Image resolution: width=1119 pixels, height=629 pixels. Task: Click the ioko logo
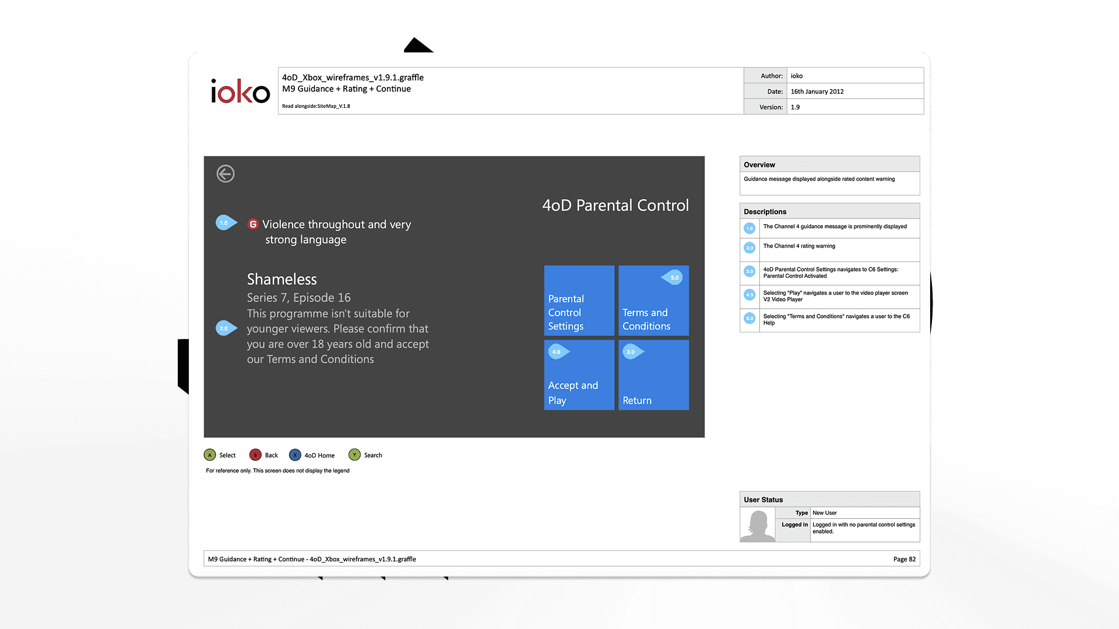(x=239, y=91)
